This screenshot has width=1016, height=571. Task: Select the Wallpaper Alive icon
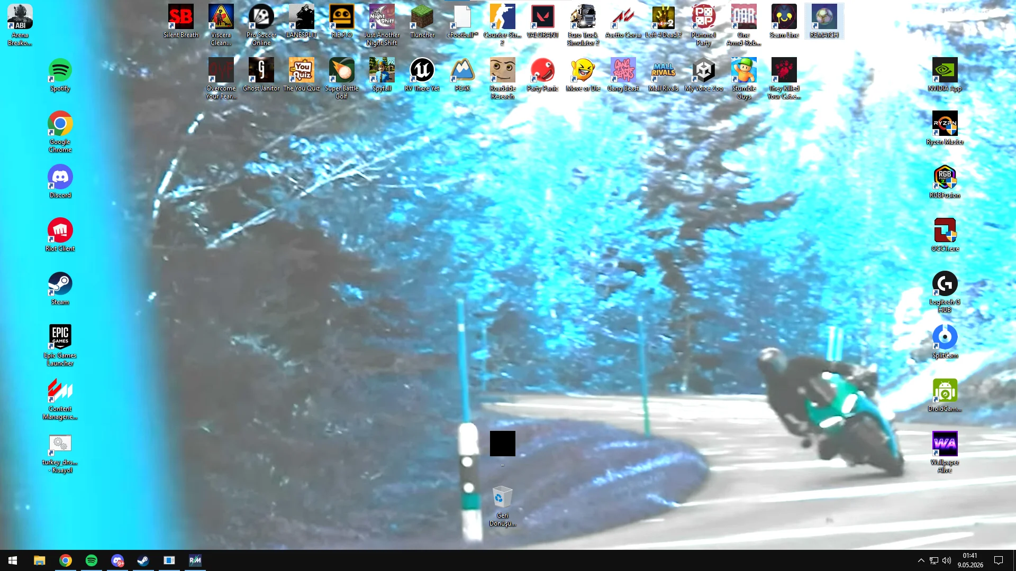[945, 452]
